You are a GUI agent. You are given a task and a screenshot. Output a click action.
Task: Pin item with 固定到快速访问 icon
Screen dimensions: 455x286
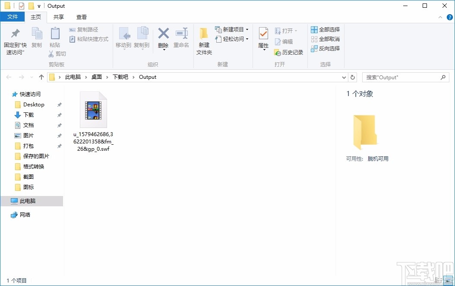pos(15,39)
